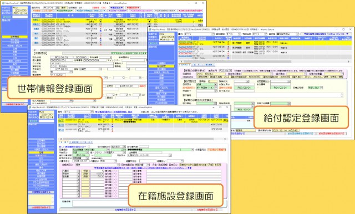Click the 在籍情報を登録する button at the 在籍施設 window bottom

125,210
